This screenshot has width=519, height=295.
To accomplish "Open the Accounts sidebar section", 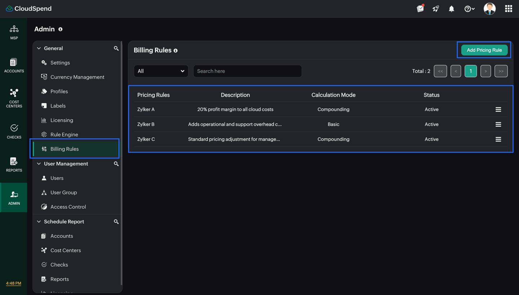I will point(14,65).
